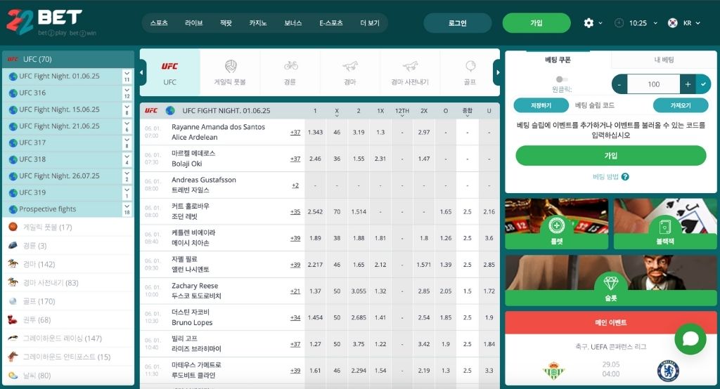
Task: Click the 저장하기 button
Action: click(x=541, y=105)
